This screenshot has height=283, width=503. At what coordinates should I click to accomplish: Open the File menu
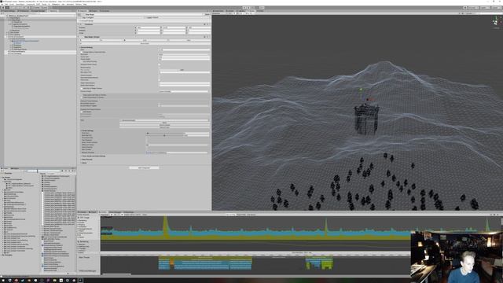(2, 4)
